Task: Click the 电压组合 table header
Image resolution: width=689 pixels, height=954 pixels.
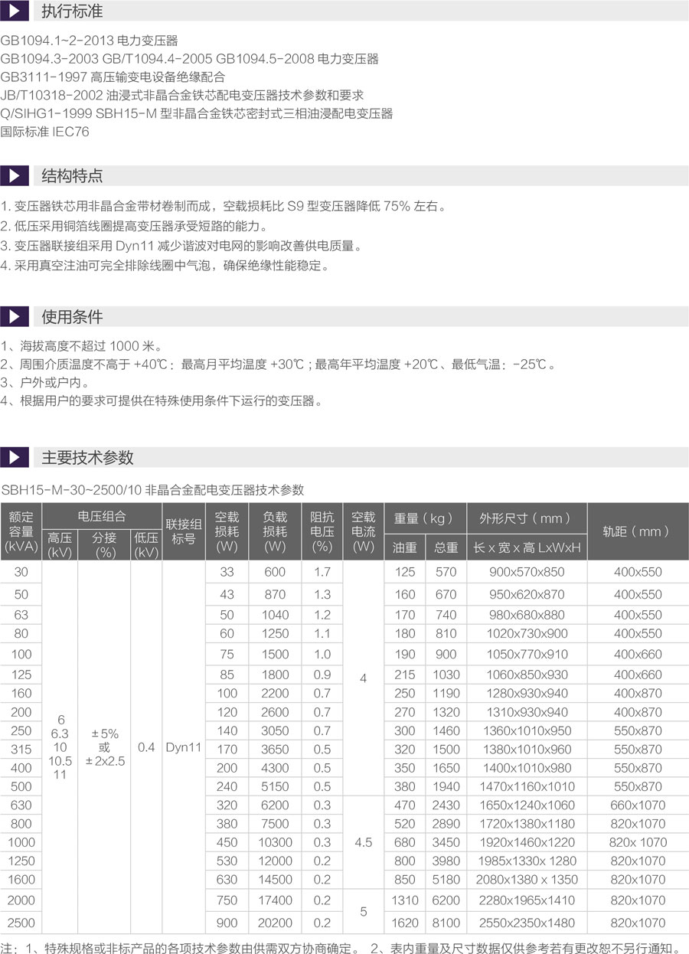Action: pyautogui.click(x=102, y=517)
